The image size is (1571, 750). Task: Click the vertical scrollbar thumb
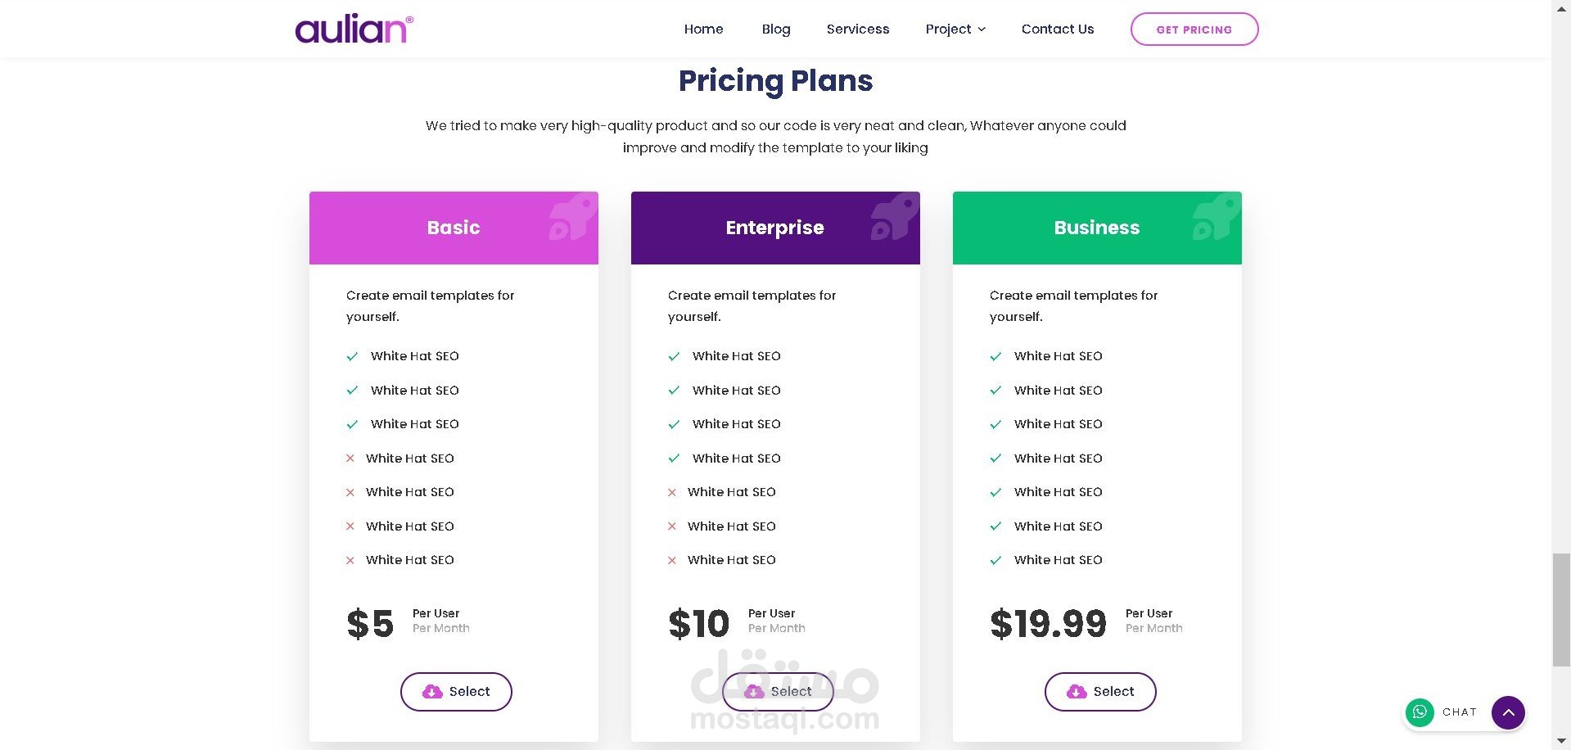point(1561,609)
